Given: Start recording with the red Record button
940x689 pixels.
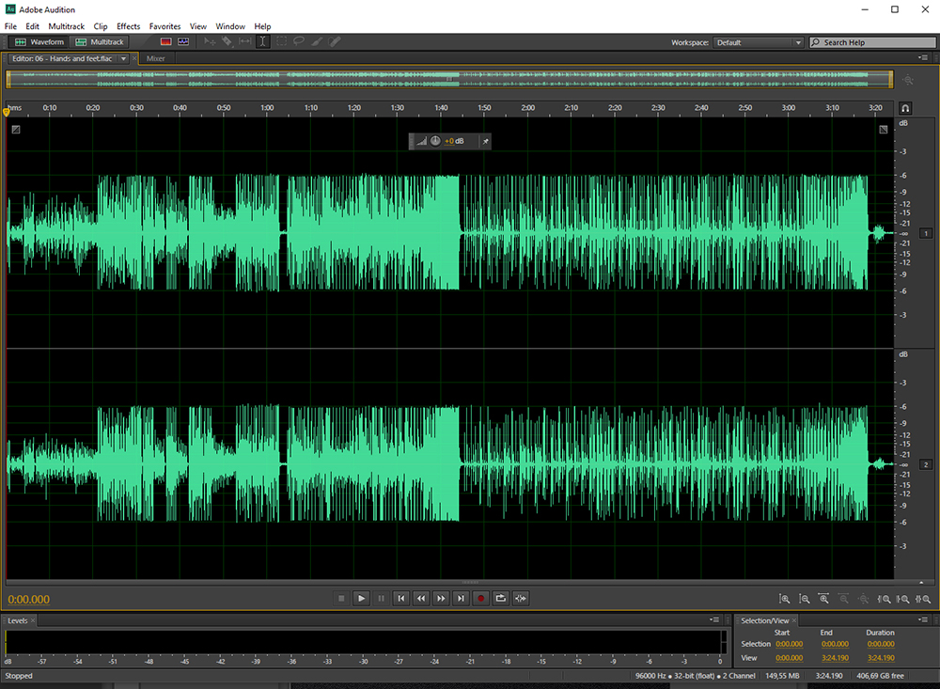Looking at the screenshot, I should pos(480,598).
